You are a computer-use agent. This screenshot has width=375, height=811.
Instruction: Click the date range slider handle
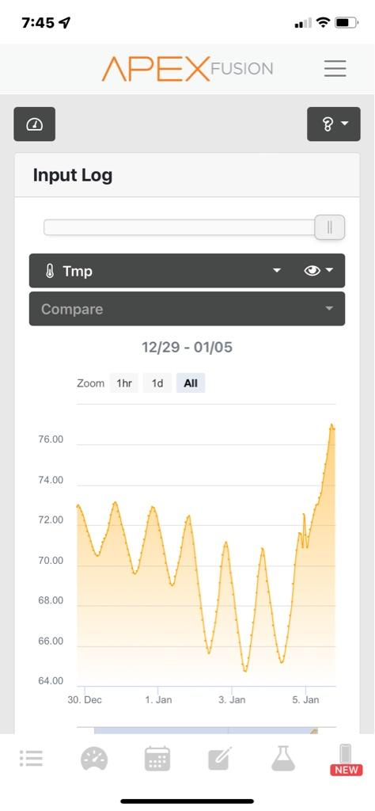pyautogui.click(x=330, y=227)
